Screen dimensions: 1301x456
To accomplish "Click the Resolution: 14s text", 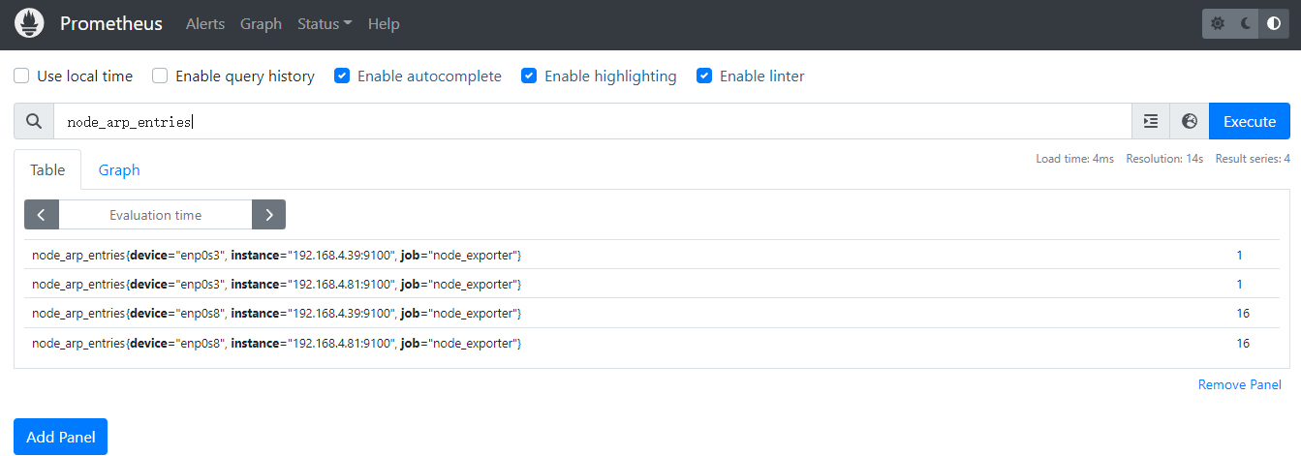I will (x=1164, y=159).
